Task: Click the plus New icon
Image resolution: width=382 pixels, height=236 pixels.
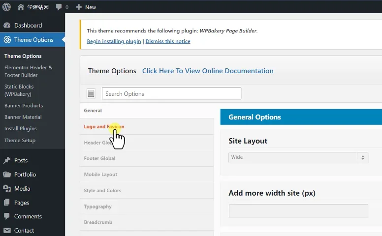Action: pos(79,7)
